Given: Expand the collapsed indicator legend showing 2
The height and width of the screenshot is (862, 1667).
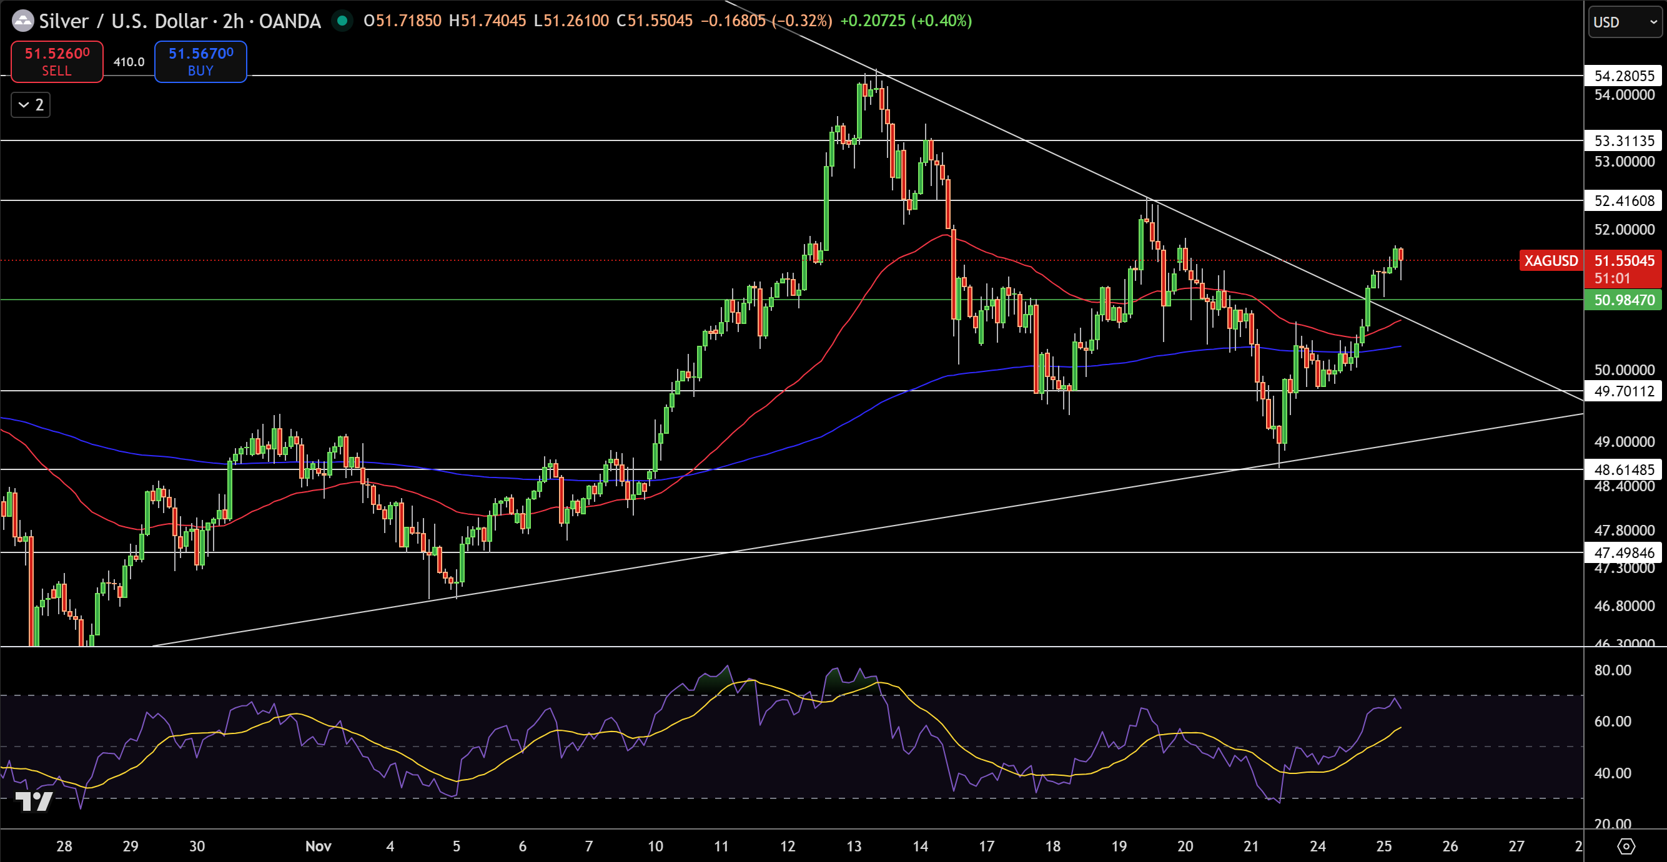Looking at the screenshot, I should pos(31,105).
